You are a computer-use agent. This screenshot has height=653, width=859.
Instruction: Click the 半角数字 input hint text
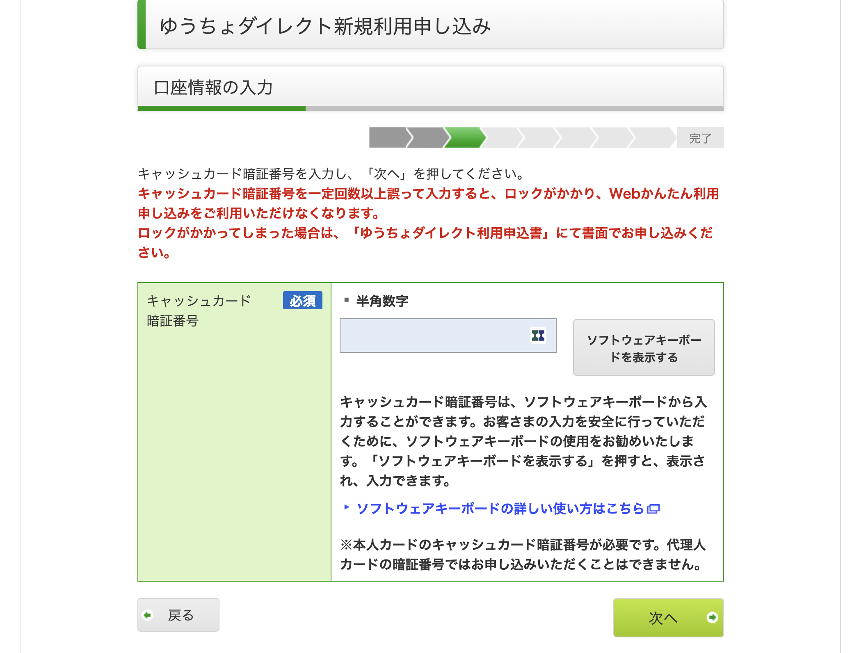[x=382, y=301]
